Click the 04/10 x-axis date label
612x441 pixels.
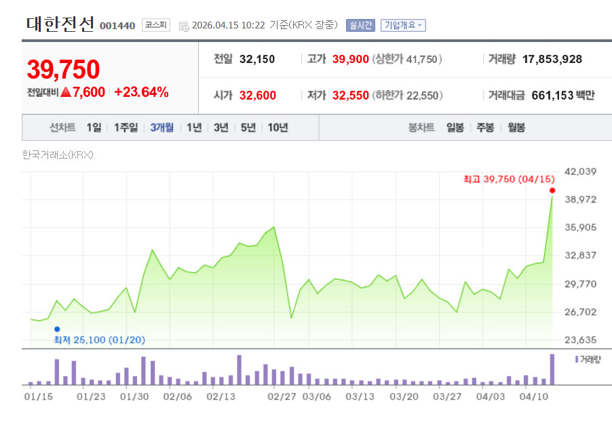pyautogui.click(x=533, y=396)
